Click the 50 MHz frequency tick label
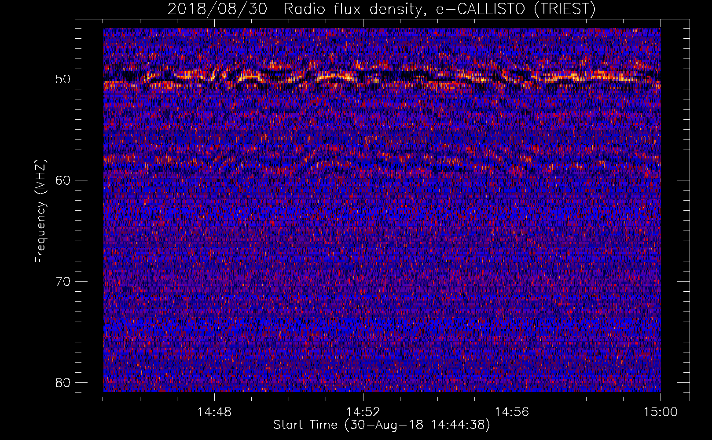712x440 pixels. click(63, 80)
